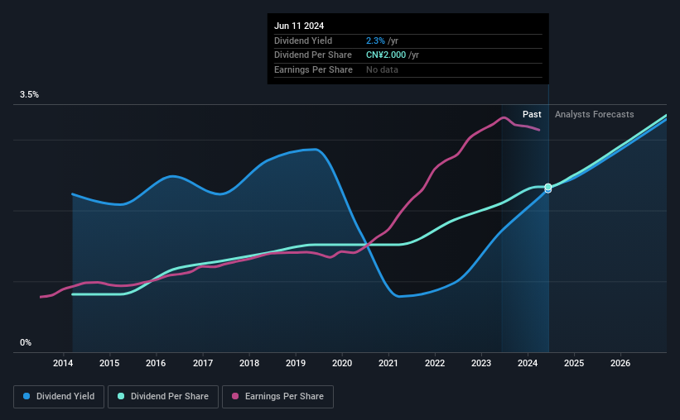Click the tooltip 'No data' value
This screenshot has width=680, height=420.
(x=382, y=69)
